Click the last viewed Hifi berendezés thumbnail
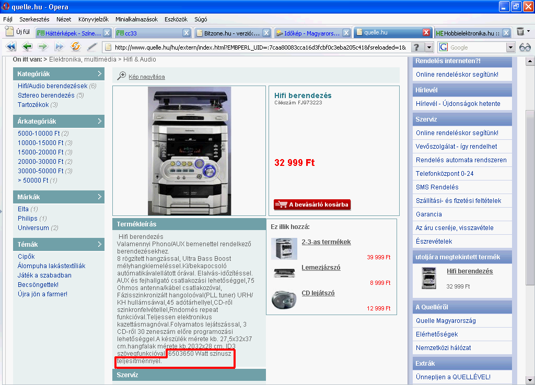Image resolution: width=535 pixels, height=385 pixels. pyautogui.click(x=428, y=278)
